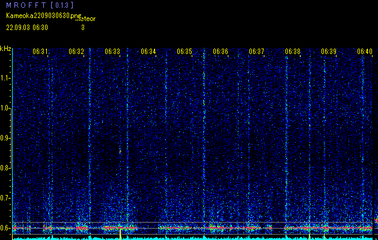Click the 0.8 frequency axis label

pyautogui.click(x=4, y=168)
